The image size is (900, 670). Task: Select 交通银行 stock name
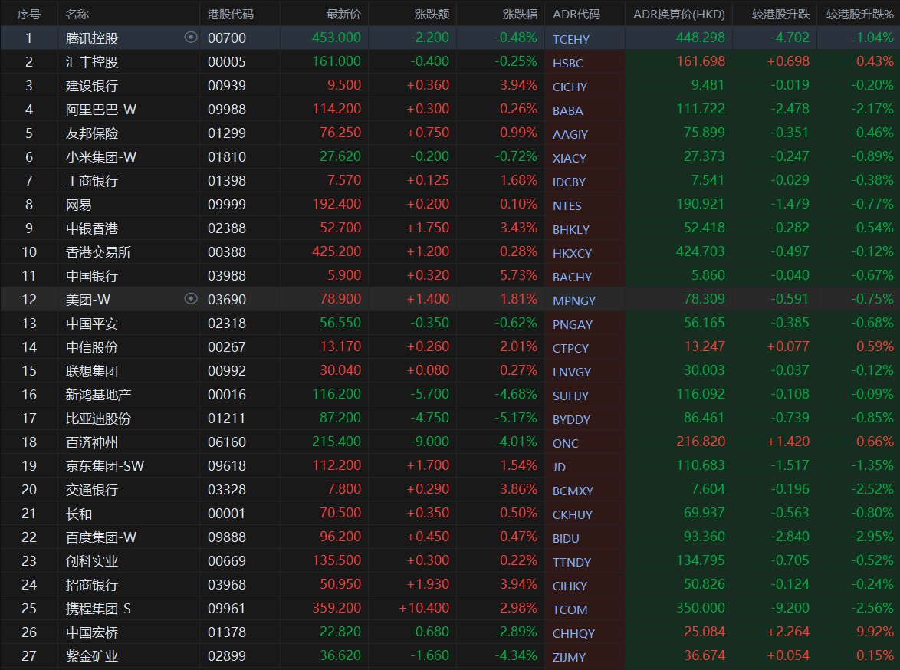(x=92, y=490)
